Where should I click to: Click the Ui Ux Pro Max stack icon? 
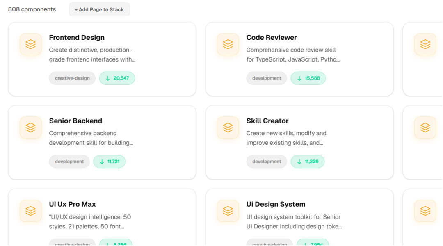[31, 211]
